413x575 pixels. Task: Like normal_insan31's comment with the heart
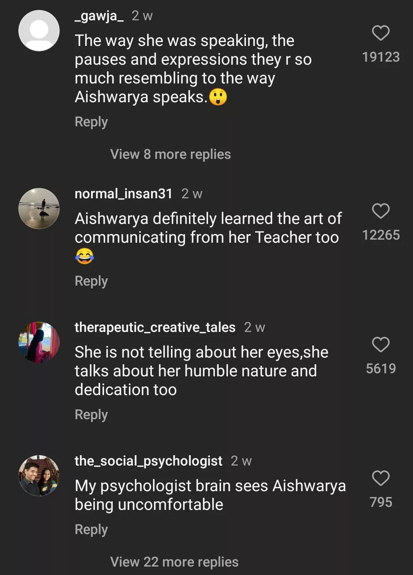click(380, 211)
